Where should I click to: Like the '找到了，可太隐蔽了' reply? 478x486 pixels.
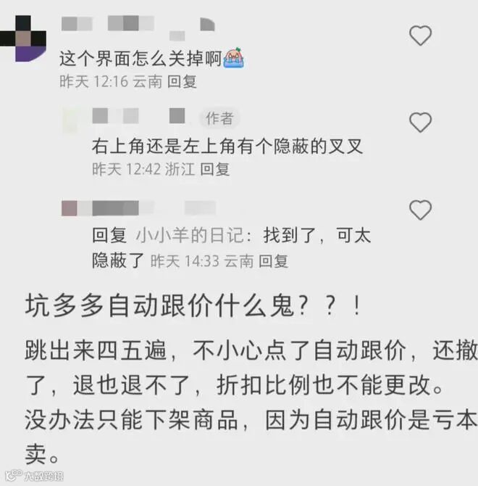pyautogui.click(x=420, y=210)
